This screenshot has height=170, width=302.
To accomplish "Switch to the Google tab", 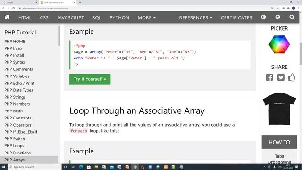I will 19,3.
